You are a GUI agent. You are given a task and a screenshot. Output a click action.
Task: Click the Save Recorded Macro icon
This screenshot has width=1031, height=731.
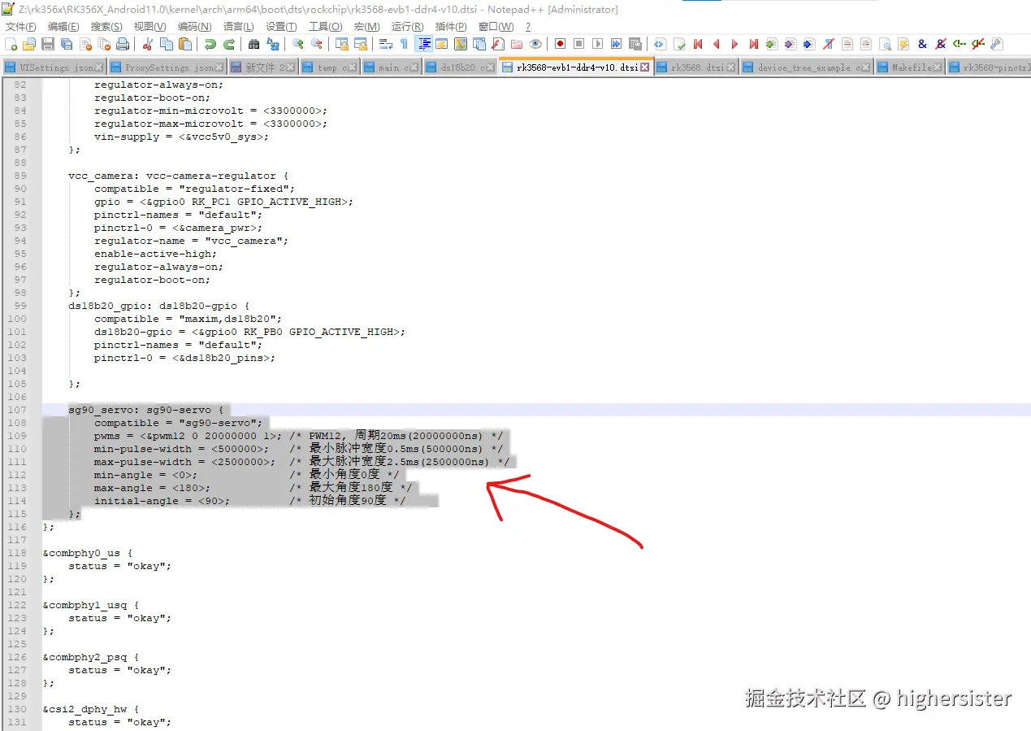click(x=635, y=44)
